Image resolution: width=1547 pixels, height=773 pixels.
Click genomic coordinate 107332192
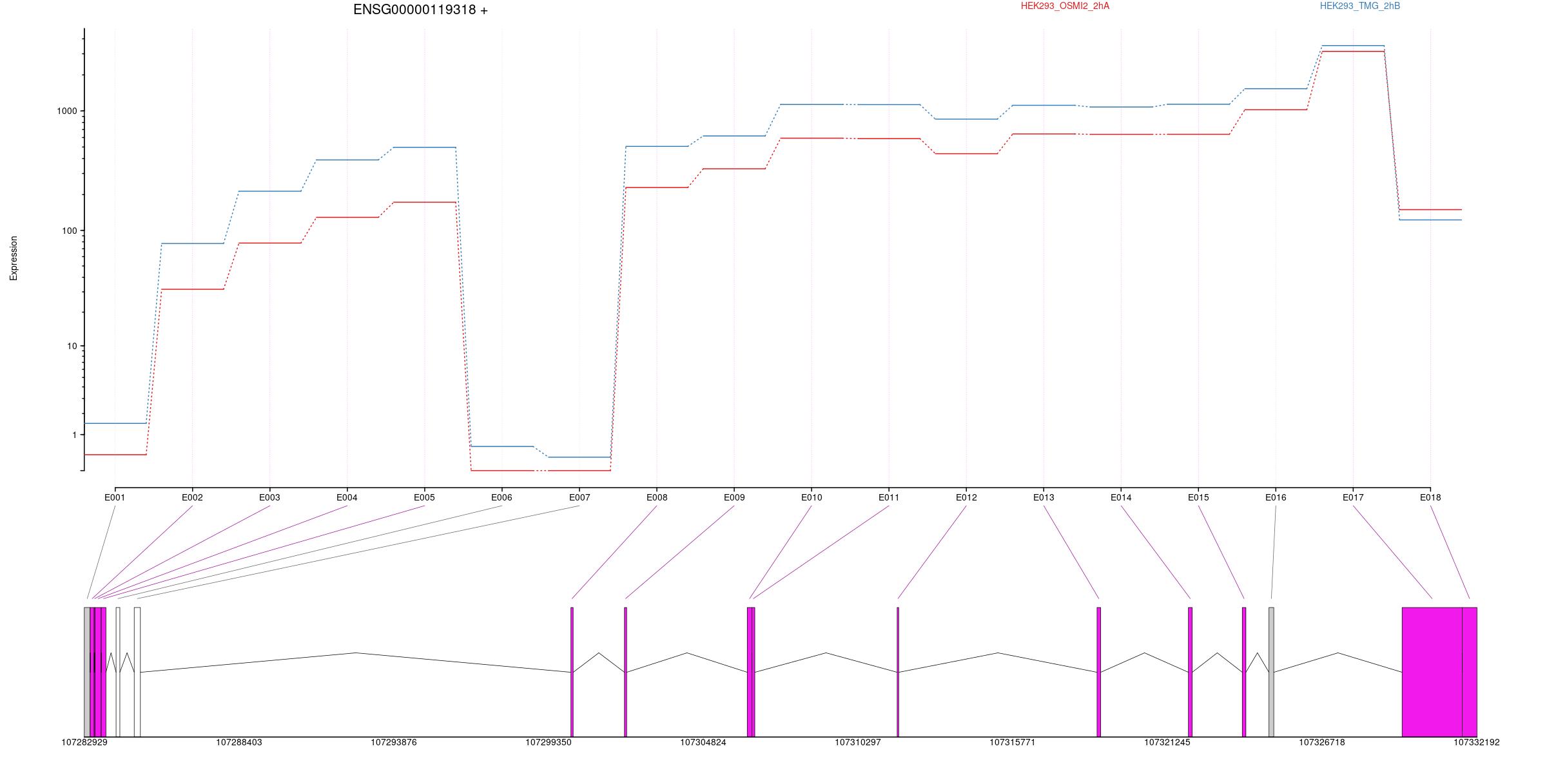(x=1477, y=743)
